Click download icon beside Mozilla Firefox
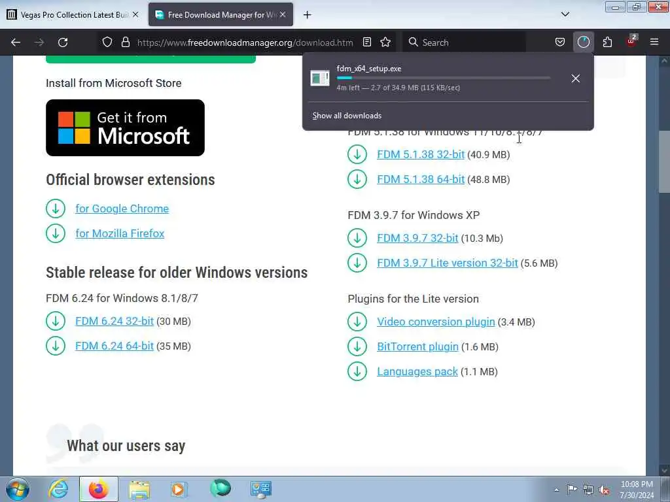This screenshot has height=502, width=670. [56, 233]
